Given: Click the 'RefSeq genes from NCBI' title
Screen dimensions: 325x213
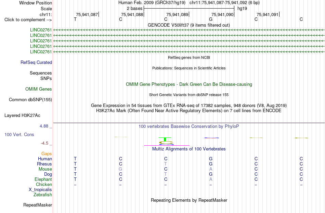Looking at the screenshot, I should point(189,57).
